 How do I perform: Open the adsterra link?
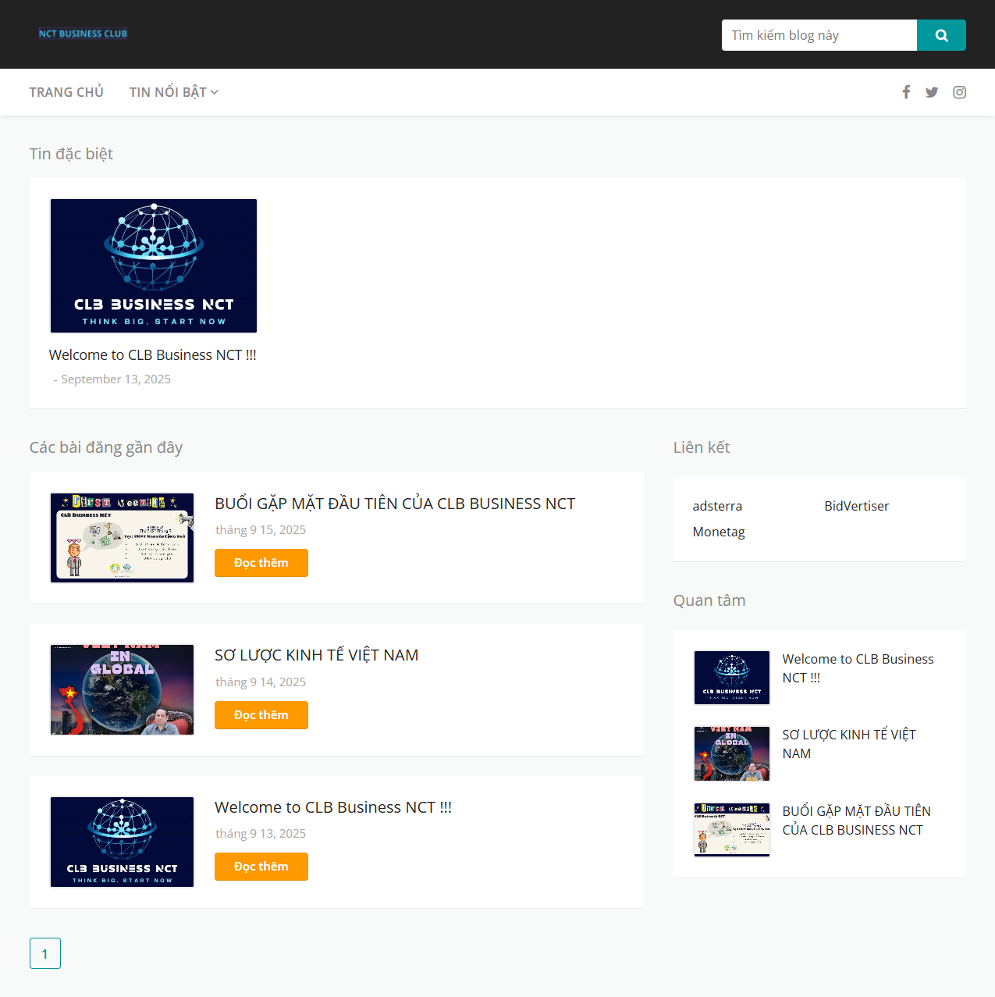(x=717, y=506)
